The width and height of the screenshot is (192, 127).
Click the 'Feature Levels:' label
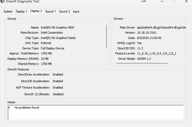coord(125,53)
